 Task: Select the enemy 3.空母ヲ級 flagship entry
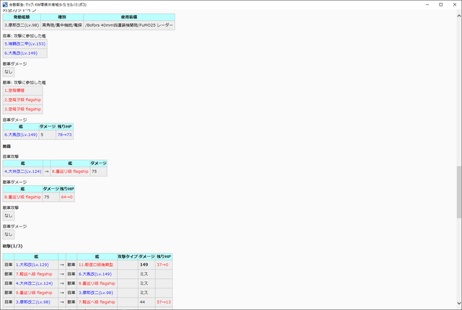[22, 109]
